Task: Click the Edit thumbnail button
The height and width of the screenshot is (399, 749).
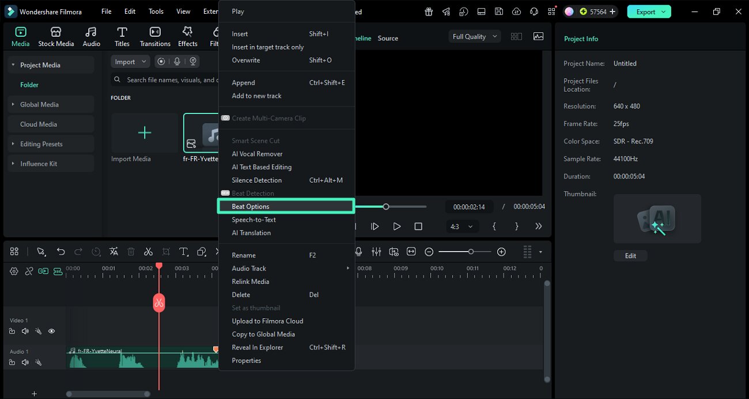Action: 630,256
